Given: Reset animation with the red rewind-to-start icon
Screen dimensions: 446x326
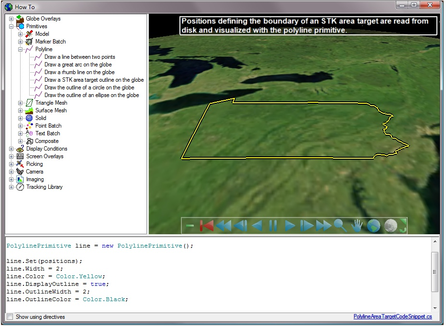Looking at the screenshot, I should [x=207, y=226].
